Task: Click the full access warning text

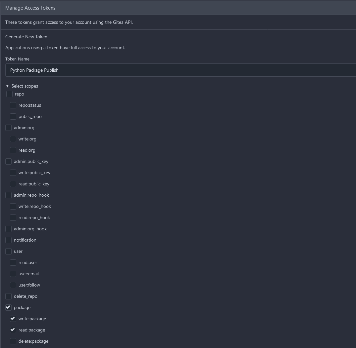Action: 65,48
